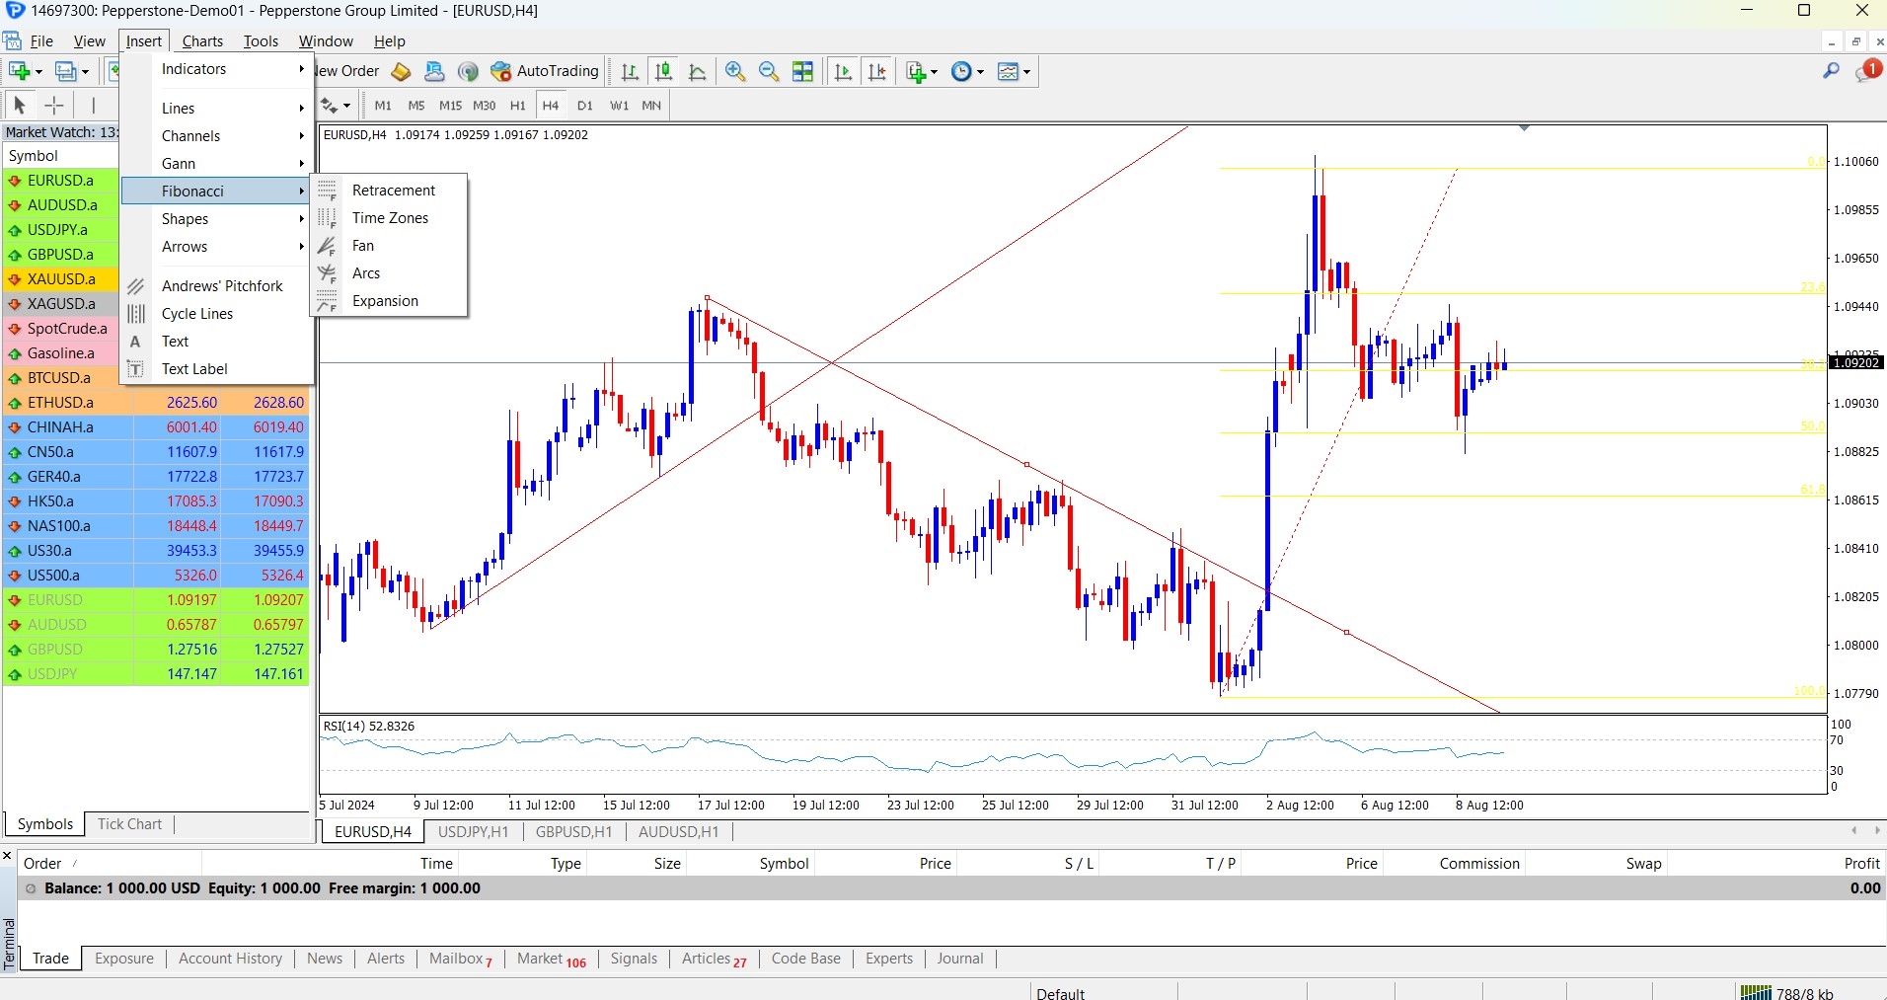Switch to the USDJPY,H1 chart tab

[474, 831]
